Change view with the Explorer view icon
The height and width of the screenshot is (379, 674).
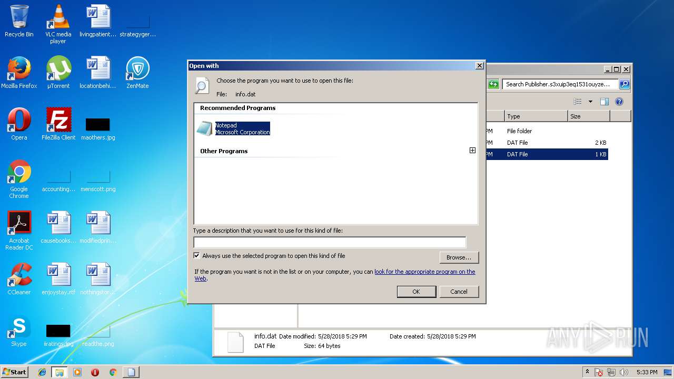pos(578,102)
